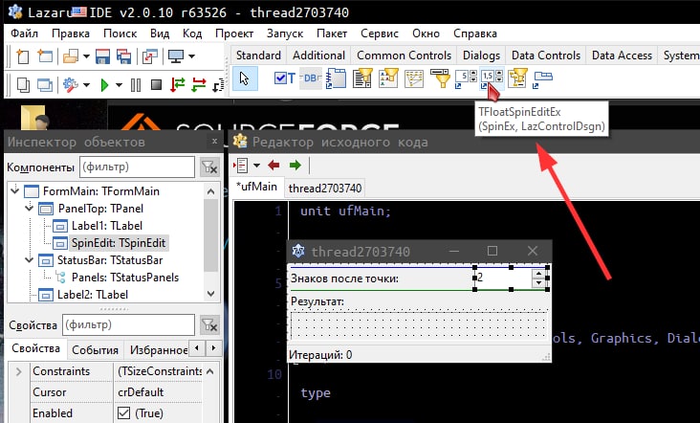Click the Step Into debug icon

click(x=178, y=84)
